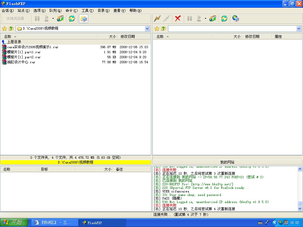This screenshot has height=227, width=303.
Task: Click log panel down scroll arrow
Action: [300, 208]
